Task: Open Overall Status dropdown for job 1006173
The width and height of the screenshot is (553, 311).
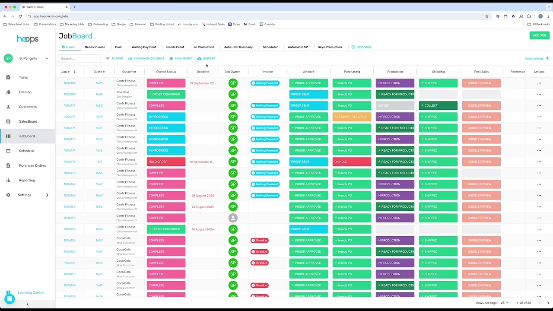Action: 166,162
